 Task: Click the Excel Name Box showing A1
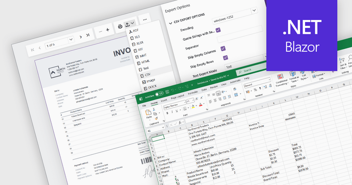click(x=156, y=129)
